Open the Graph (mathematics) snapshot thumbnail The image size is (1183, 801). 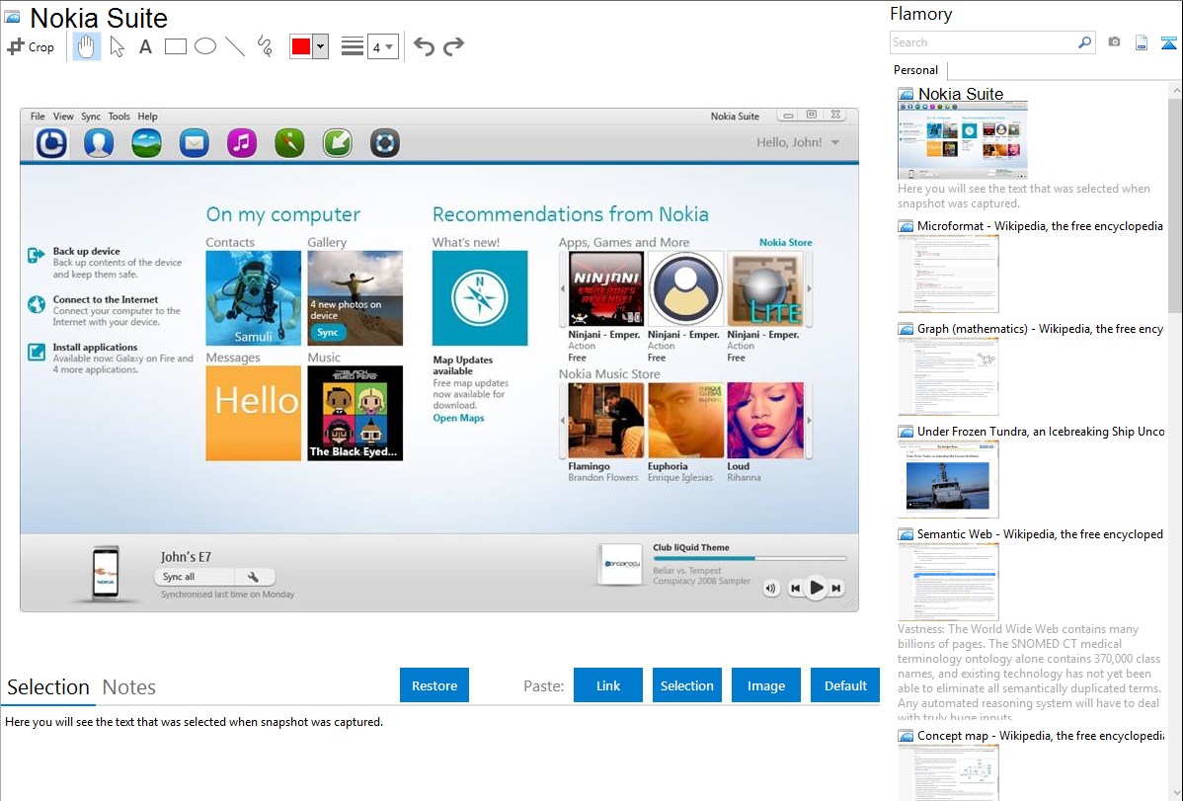(x=948, y=376)
